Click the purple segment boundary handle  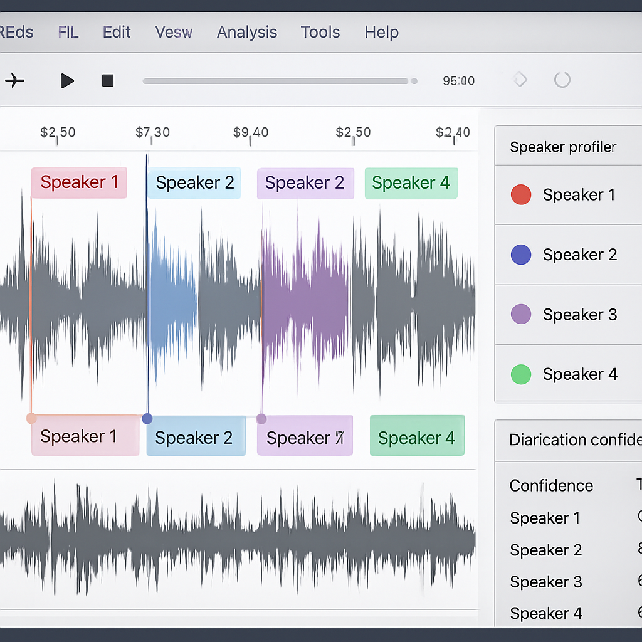(261, 419)
